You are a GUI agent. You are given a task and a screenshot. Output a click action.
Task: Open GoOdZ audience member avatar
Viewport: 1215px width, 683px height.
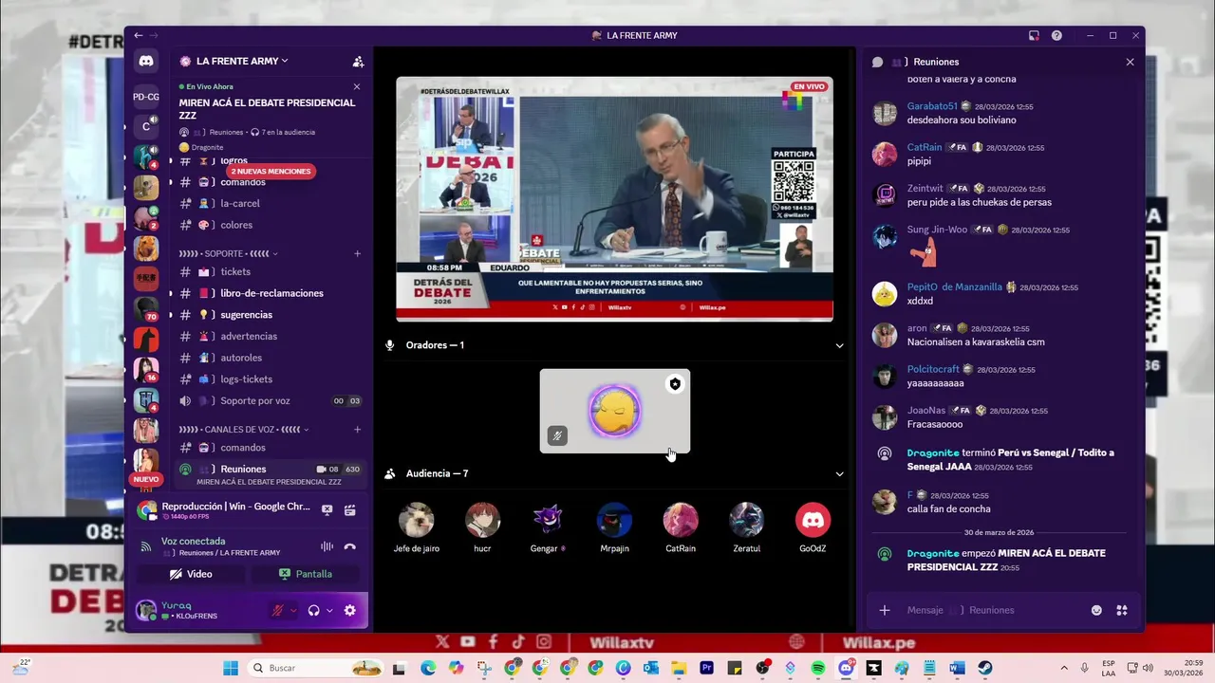coord(813,520)
